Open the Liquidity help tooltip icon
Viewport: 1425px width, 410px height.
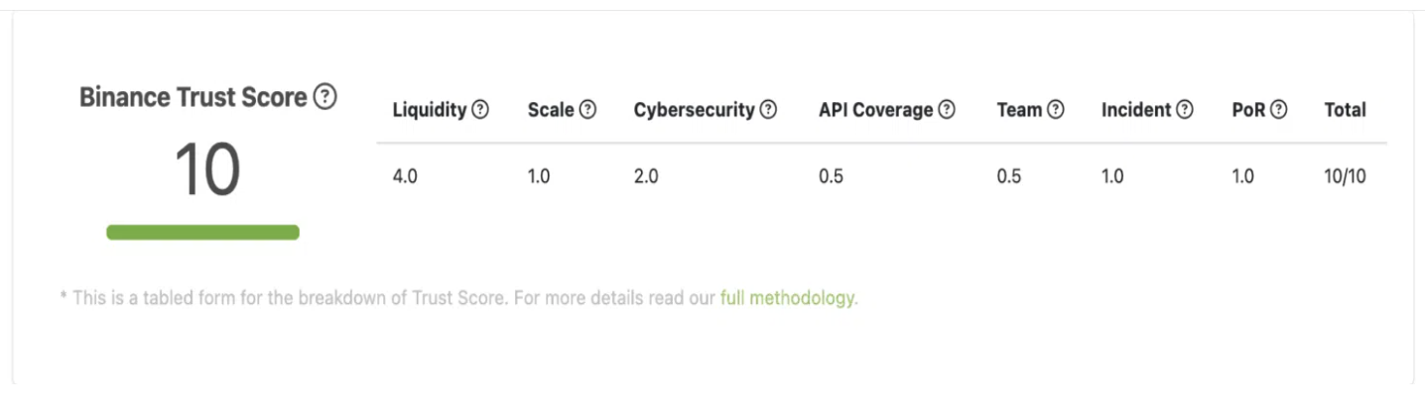[480, 110]
